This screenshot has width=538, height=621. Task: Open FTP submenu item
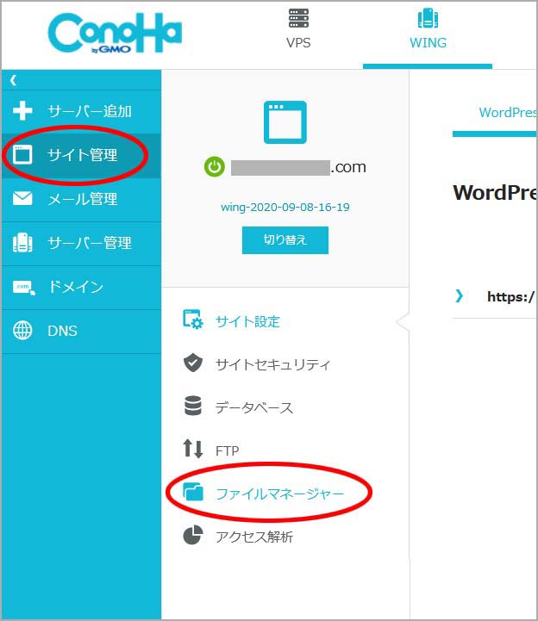click(227, 450)
